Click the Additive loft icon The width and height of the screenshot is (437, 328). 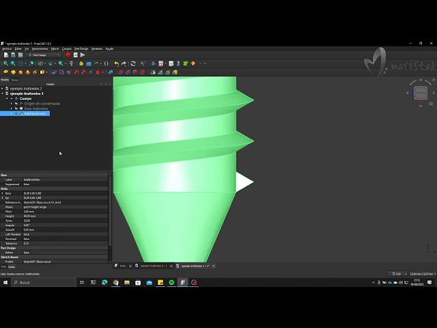20,72
